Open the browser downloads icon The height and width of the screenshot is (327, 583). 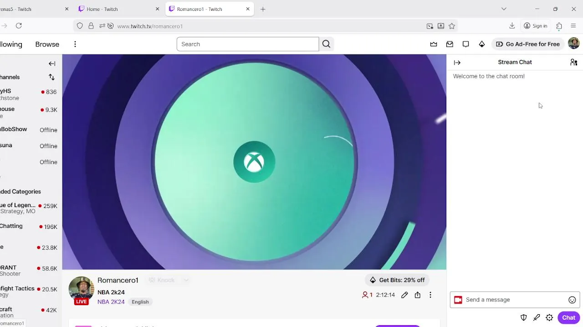point(512,26)
